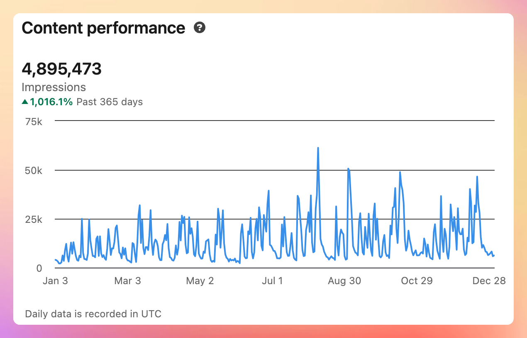The image size is (527, 338).
Task: Click the highest peak on the chart line
Action: click(318, 148)
